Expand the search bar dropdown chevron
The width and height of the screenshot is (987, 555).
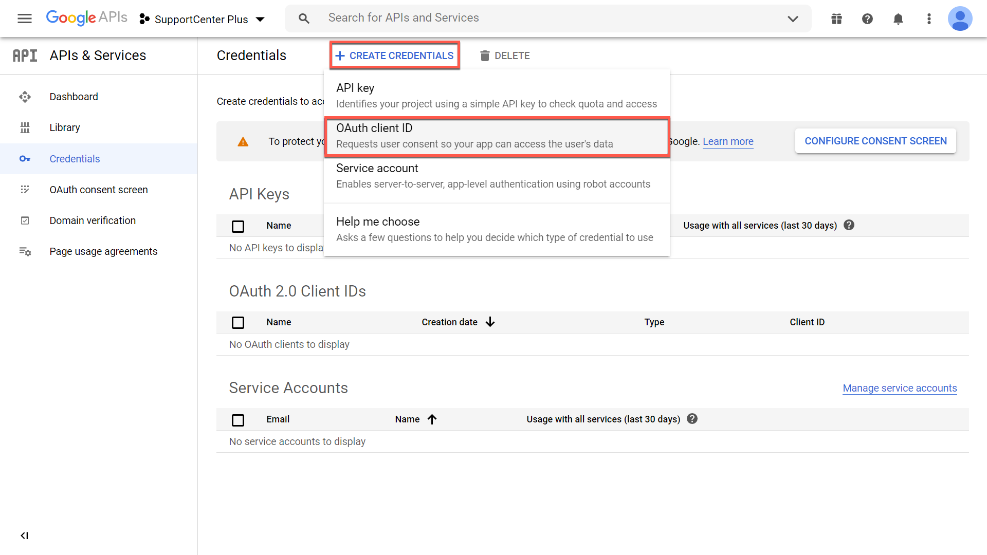tap(793, 19)
